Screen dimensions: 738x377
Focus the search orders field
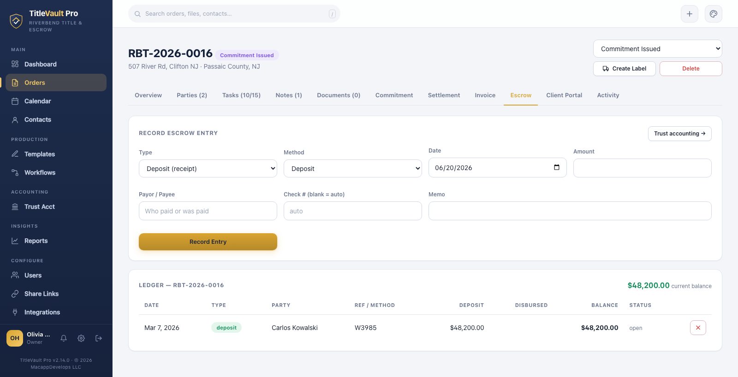tap(234, 14)
